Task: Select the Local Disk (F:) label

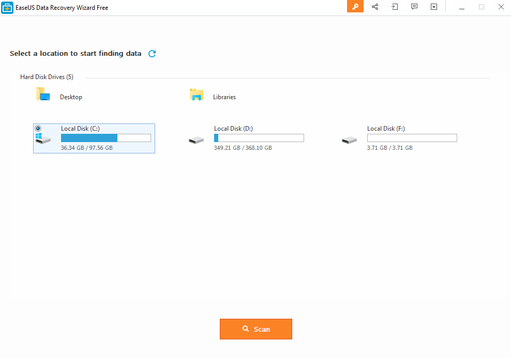Action: click(386, 129)
